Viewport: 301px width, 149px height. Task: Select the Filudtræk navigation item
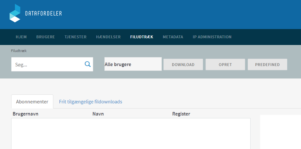pyautogui.click(x=141, y=37)
